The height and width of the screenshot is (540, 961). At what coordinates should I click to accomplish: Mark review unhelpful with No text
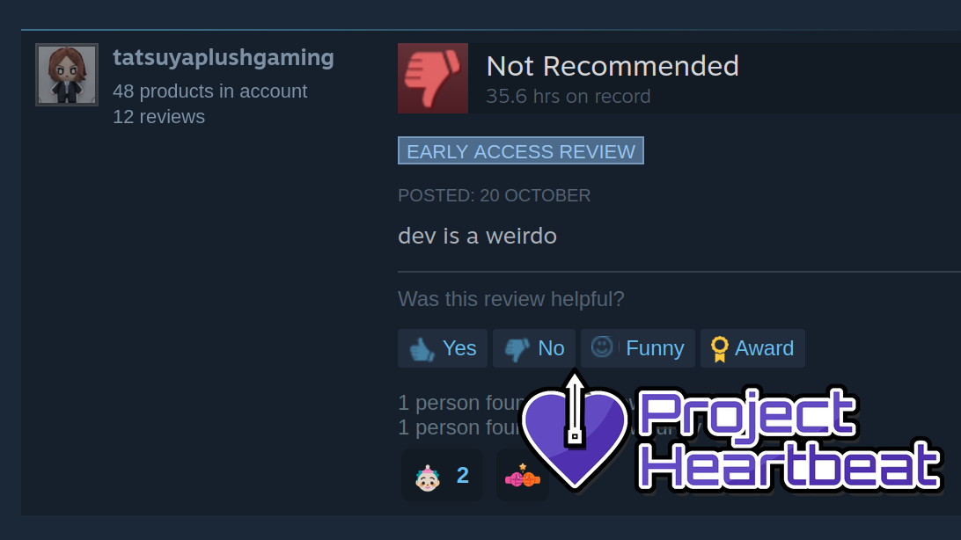point(551,348)
